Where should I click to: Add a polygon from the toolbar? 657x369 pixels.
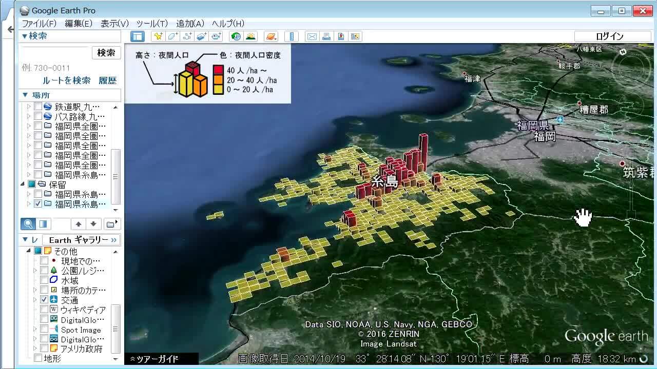pos(173,36)
